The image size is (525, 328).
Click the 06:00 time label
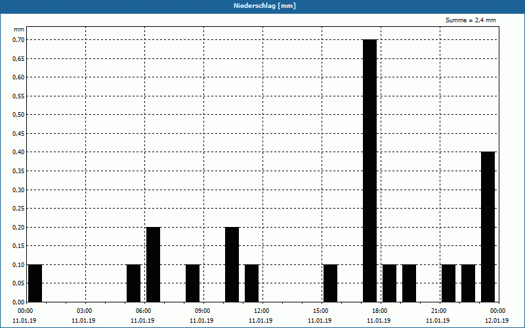point(143,311)
